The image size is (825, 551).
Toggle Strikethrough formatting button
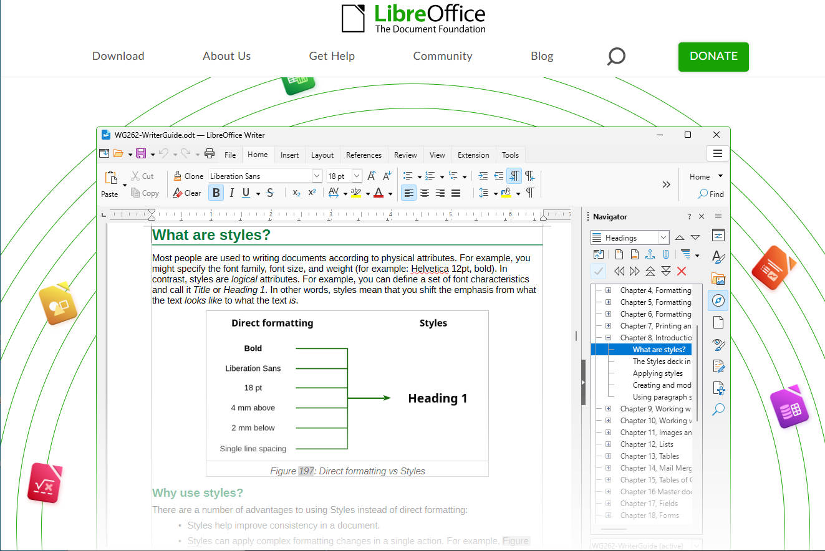[x=270, y=193]
